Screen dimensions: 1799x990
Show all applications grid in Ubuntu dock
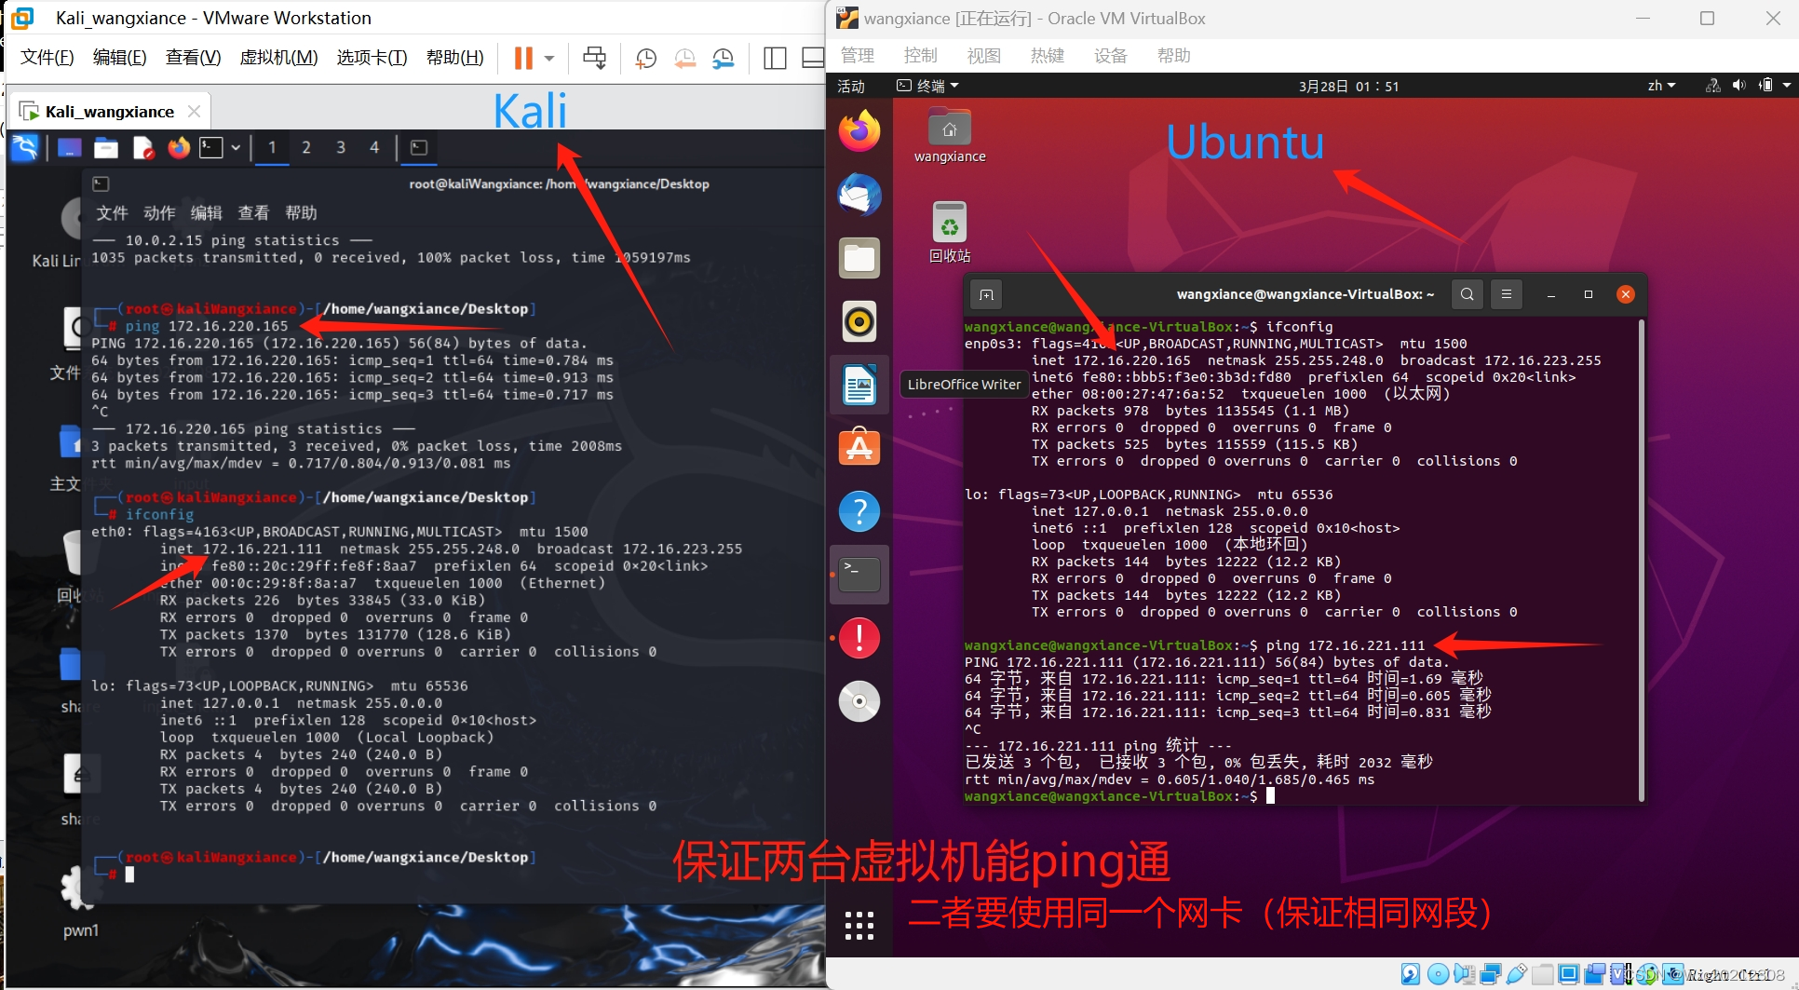859,925
